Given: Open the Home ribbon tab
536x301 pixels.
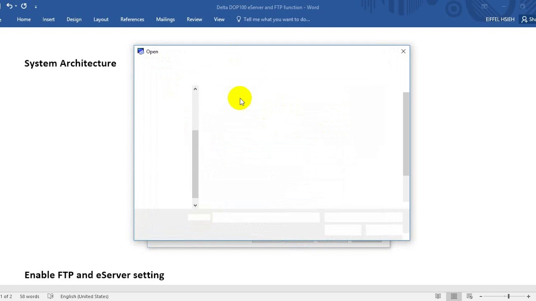Looking at the screenshot, I should tap(24, 19).
